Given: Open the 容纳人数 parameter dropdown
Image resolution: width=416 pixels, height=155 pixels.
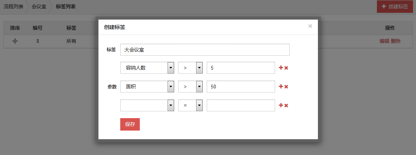Looking at the screenshot, I should click(x=147, y=68).
